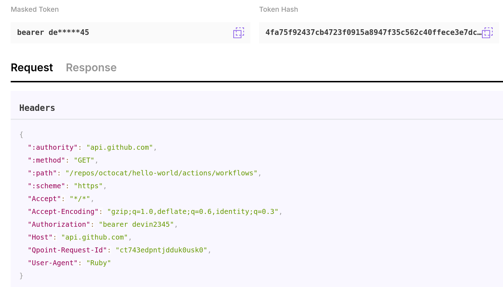
Task: Click the workflows path value
Action: pyautogui.click(x=161, y=173)
